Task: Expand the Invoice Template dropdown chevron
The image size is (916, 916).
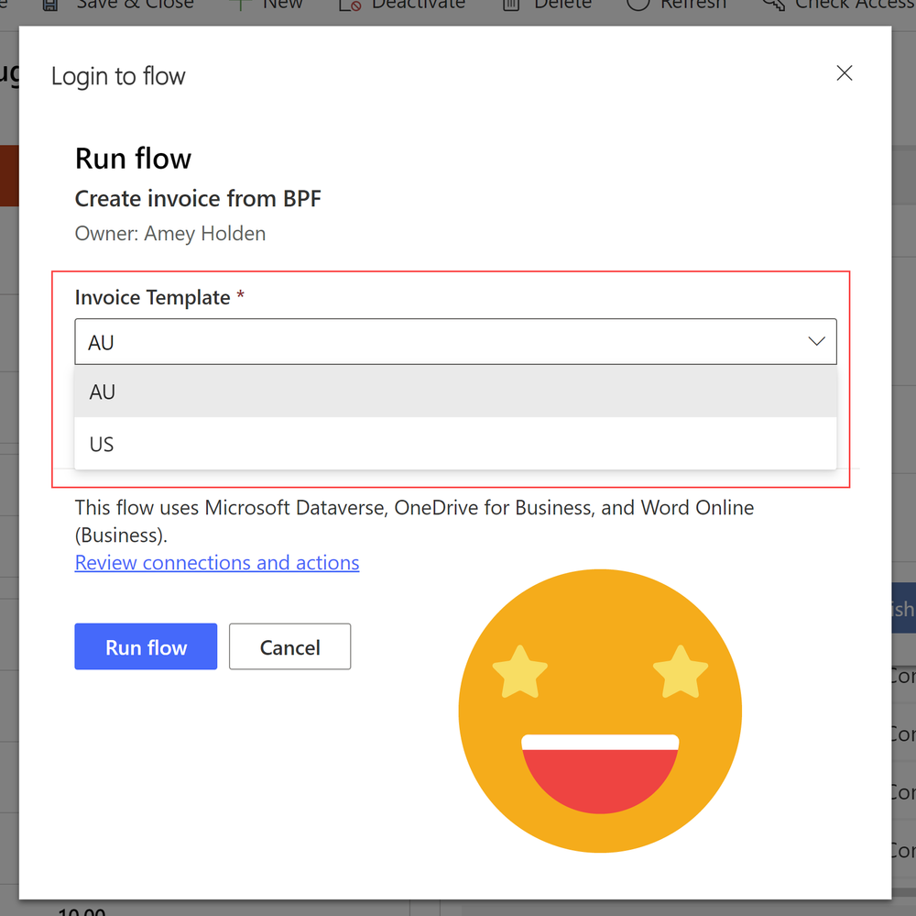Action: (x=815, y=340)
